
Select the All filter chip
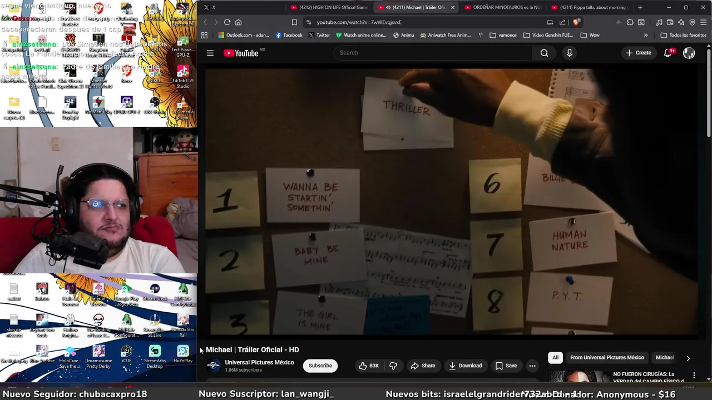click(x=555, y=358)
